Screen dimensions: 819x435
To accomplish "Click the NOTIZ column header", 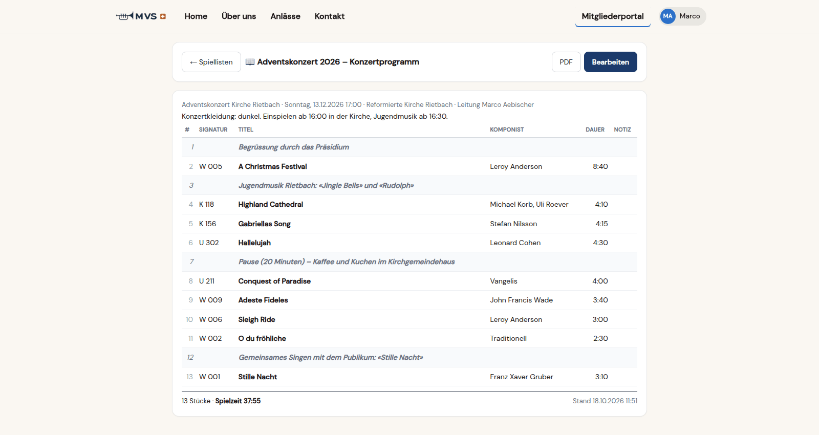I will coord(622,129).
